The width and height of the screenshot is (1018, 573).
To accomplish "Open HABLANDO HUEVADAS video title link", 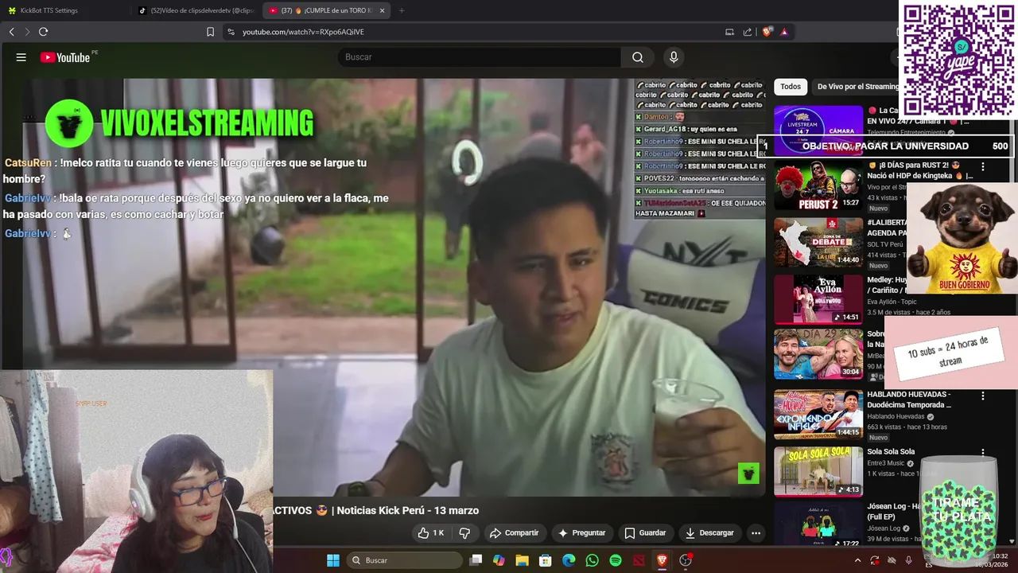I will pyautogui.click(x=909, y=400).
